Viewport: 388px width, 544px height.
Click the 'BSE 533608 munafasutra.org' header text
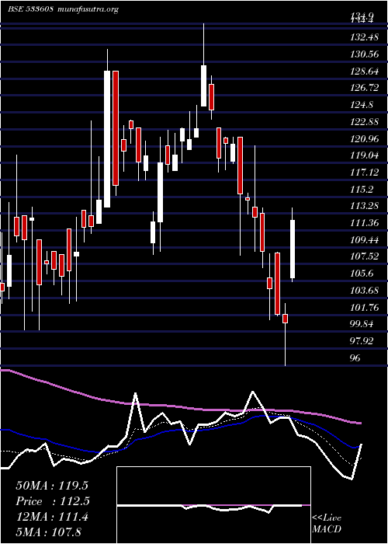(64, 9)
